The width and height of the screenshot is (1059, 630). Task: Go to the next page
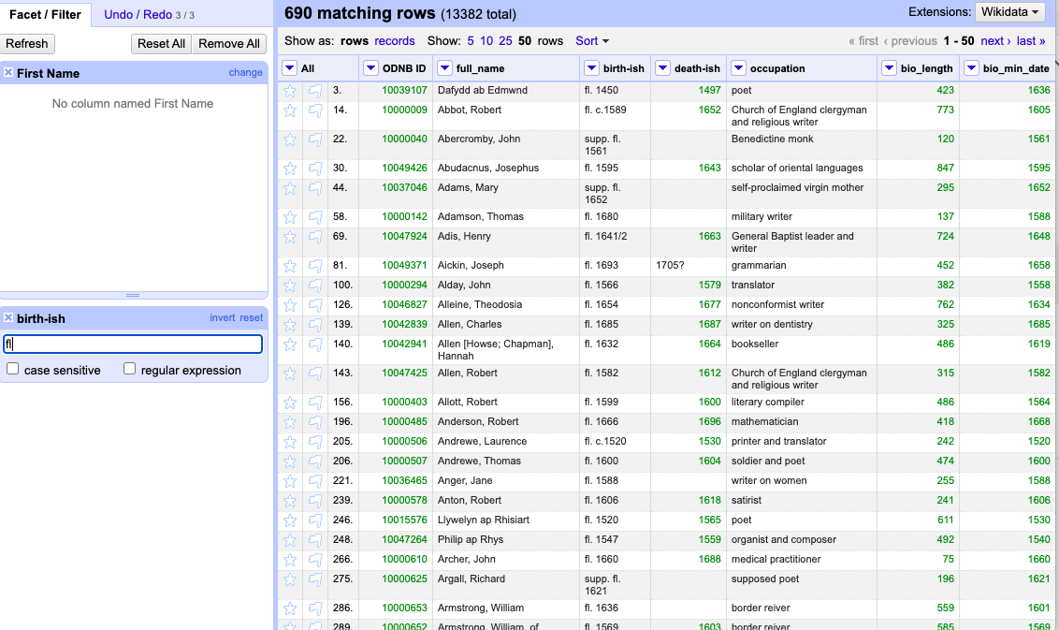click(x=995, y=41)
